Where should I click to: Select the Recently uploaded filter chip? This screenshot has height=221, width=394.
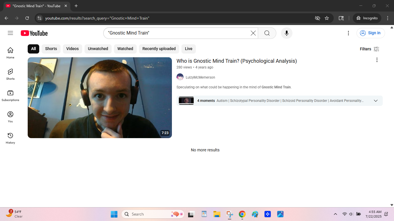(x=159, y=49)
